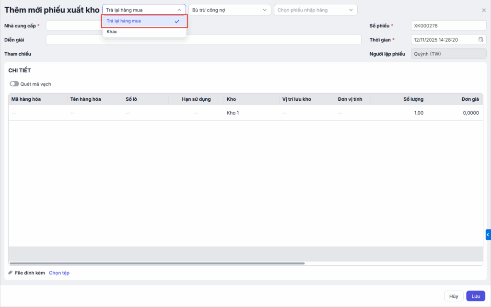Open calendar icon in Thời gian field
The image size is (491, 307).
tap(480, 39)
